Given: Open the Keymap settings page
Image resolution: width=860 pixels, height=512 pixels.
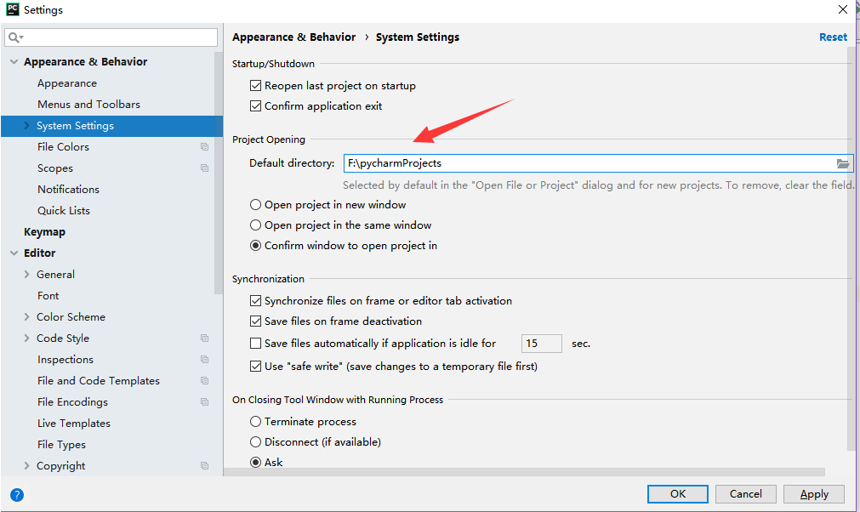Looking at the screenshot, I should [x=44, y=232].
